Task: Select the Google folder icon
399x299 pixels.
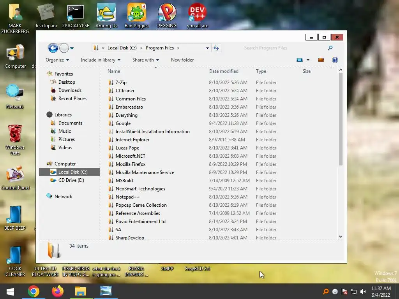Action: tap(111, 123)
